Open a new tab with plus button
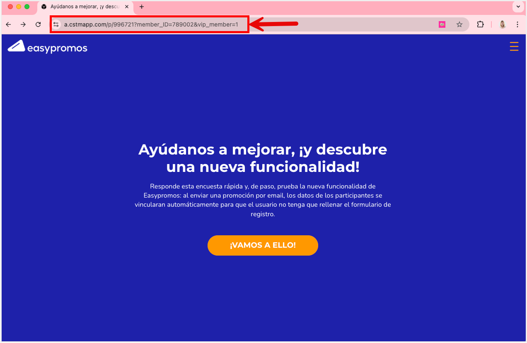Image resolution: width=527 pixels, height=343 pixels. coord(142,7)
